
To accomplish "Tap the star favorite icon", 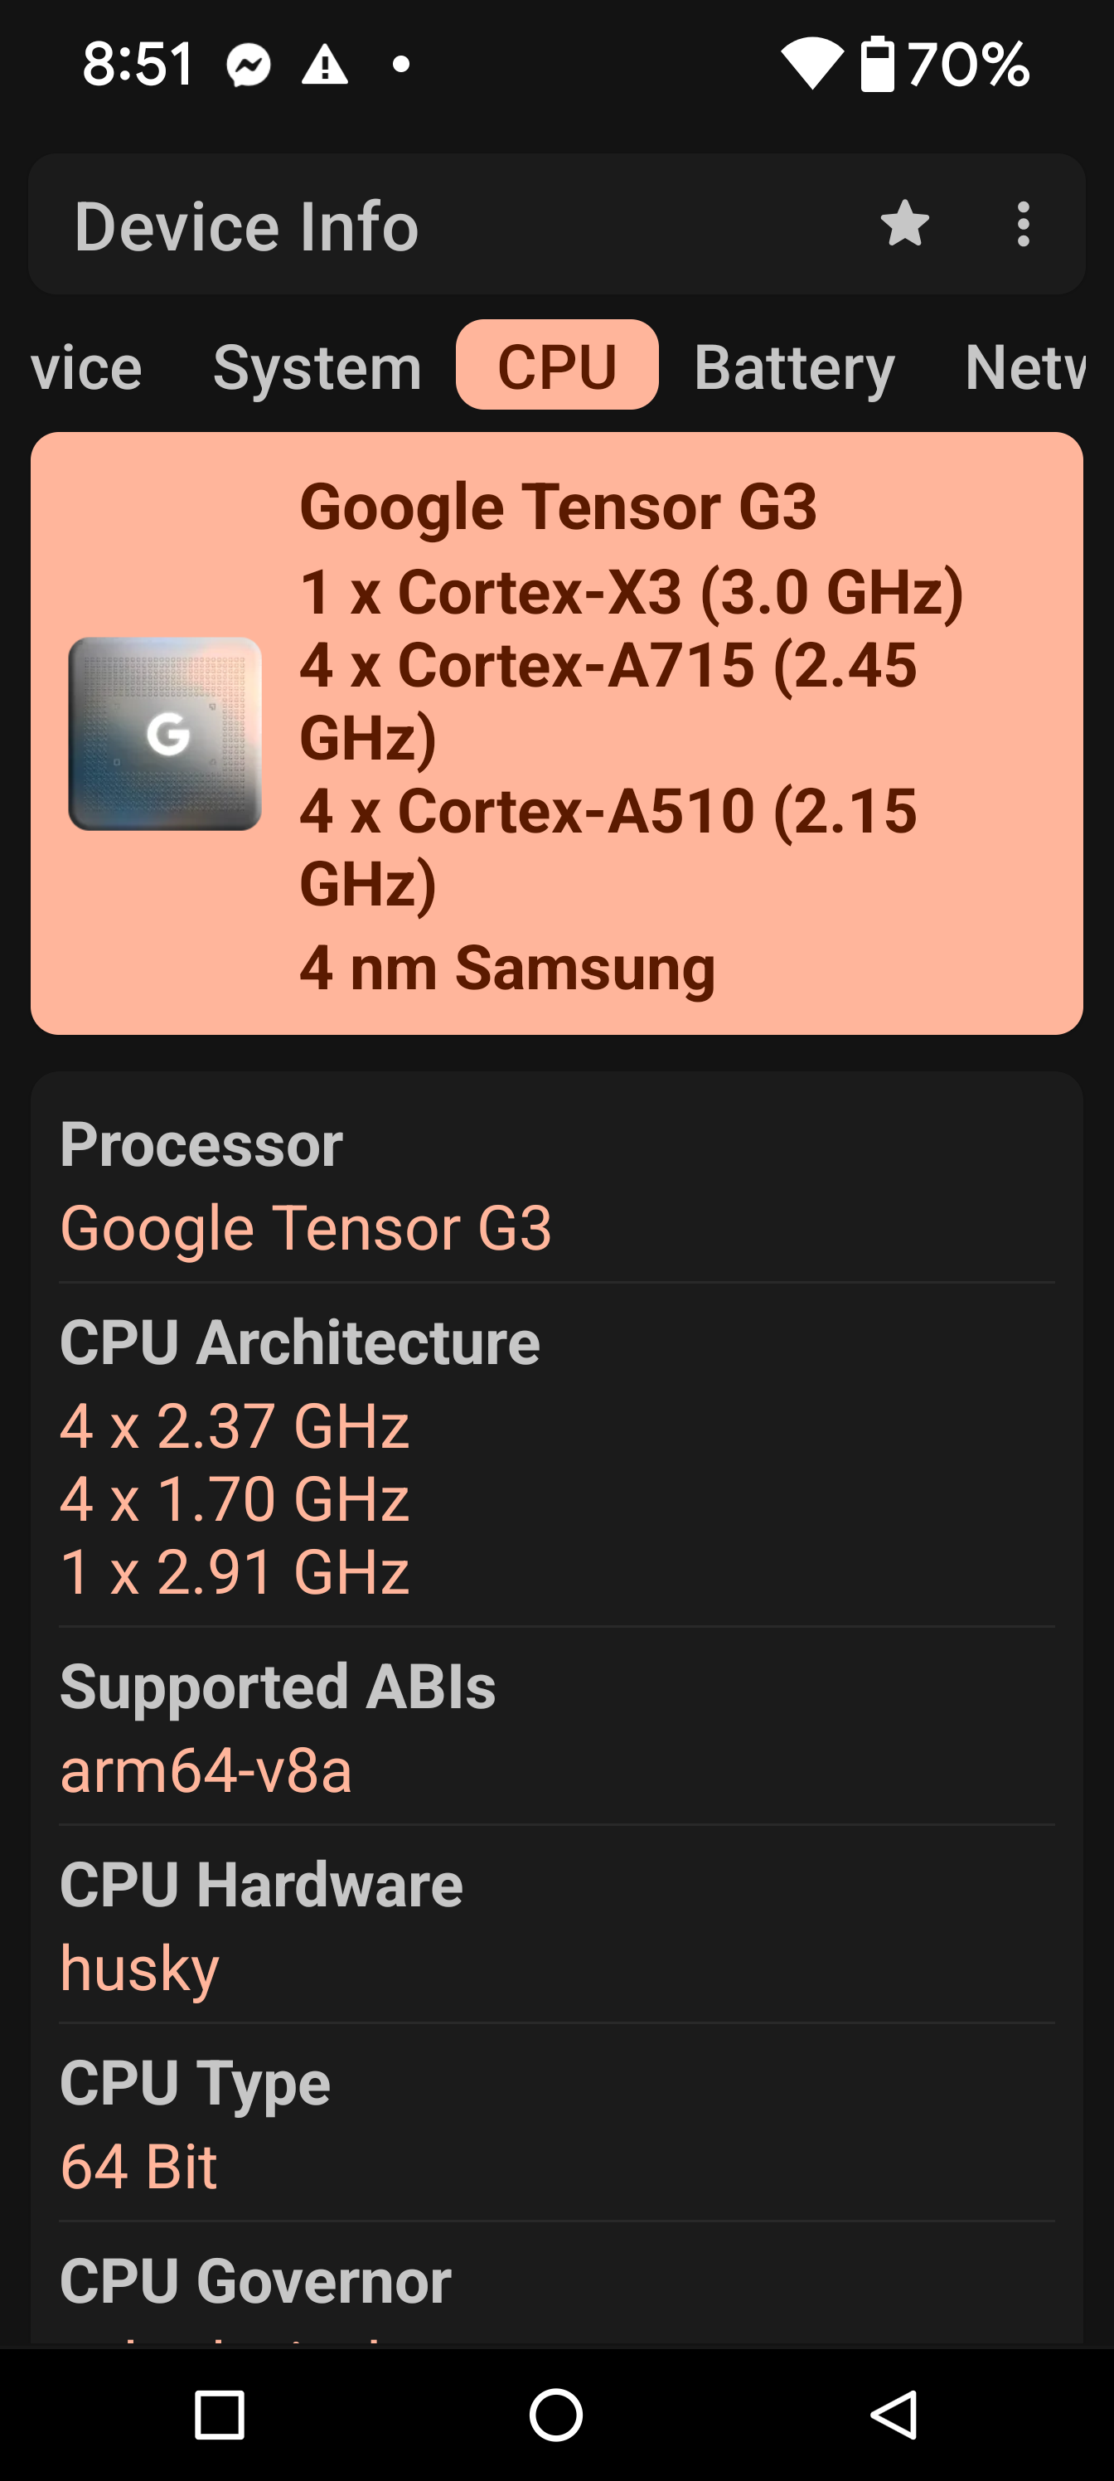I will (904, 223).
